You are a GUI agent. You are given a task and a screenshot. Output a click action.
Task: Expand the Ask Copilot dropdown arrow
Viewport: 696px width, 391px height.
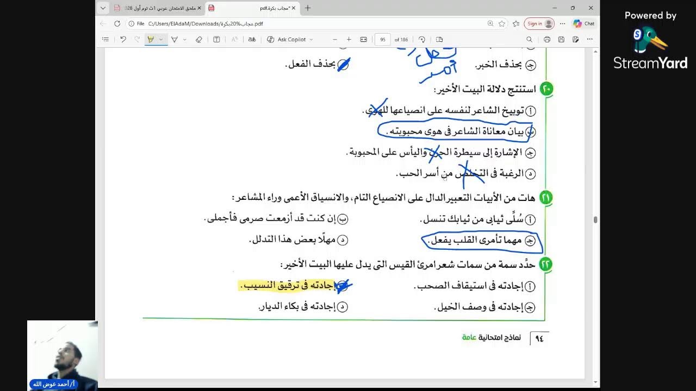click(311, 40)
